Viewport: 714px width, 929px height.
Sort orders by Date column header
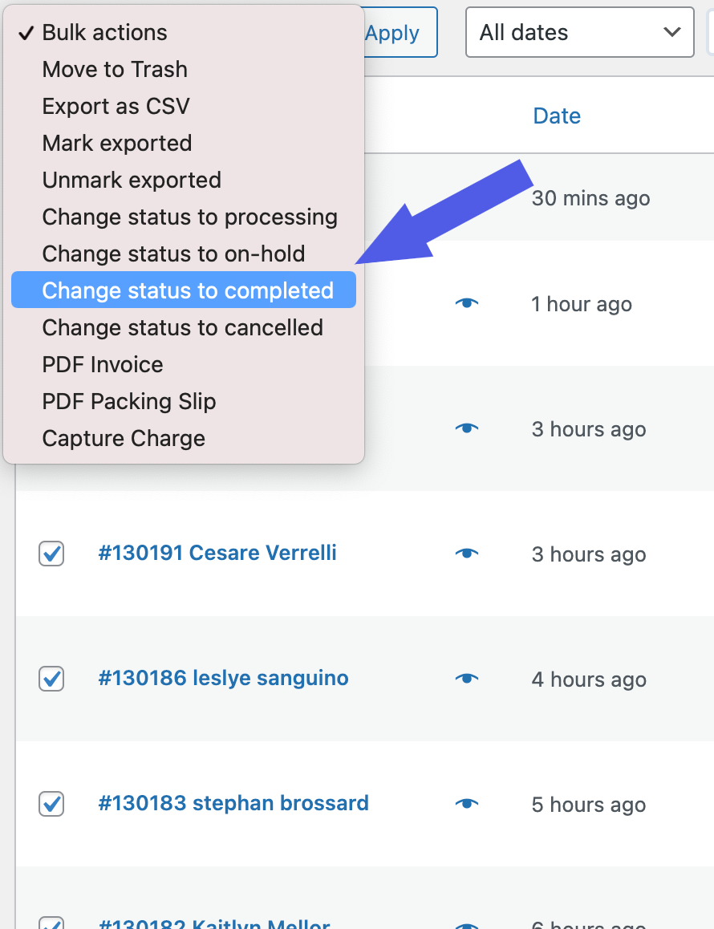pyautogui.click(x=557, y=116)
